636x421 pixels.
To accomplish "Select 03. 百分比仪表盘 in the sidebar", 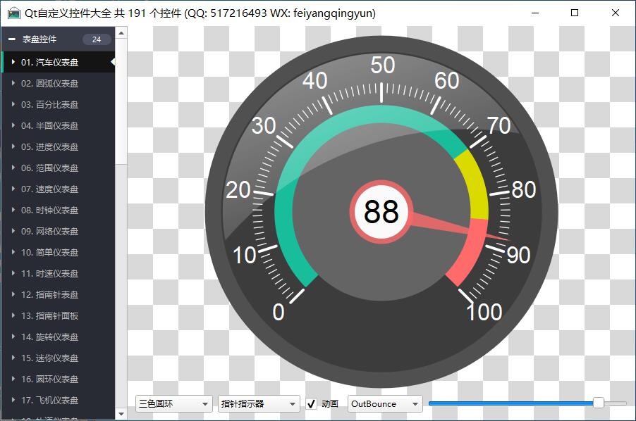I will tap(49, 105).
